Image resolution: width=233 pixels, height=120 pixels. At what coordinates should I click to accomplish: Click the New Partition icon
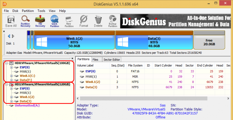pos(69,21)
